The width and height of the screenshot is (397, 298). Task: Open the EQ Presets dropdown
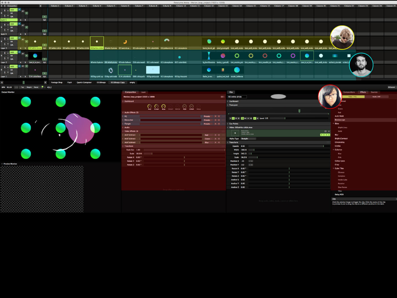pyautogui.click(x=207, y=116)
